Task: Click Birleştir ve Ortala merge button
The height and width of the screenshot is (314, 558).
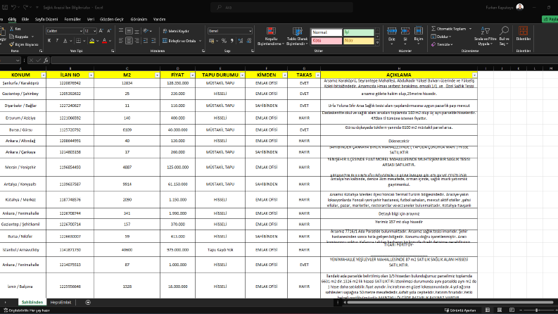Action: click(x=179, y=41)
